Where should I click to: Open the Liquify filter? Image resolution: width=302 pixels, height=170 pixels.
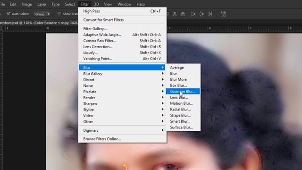(x=122, y=52)
